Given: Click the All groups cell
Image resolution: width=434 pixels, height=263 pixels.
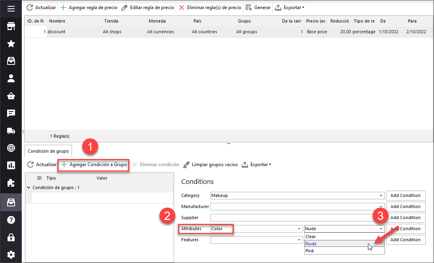Looking at the screenshot, I should pos(246,32).
